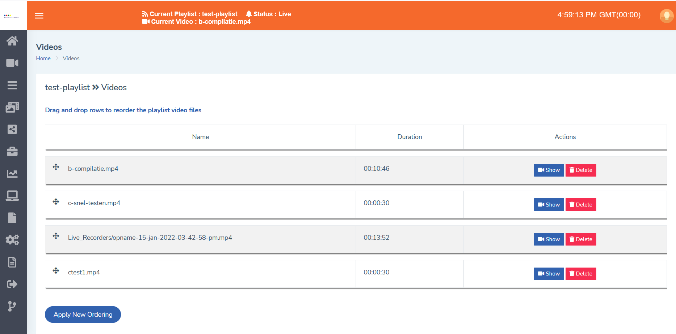Show the b-compilatie.mp4 video
The height and width of the screenshot is (334, 676).
[x=549, y=170]
